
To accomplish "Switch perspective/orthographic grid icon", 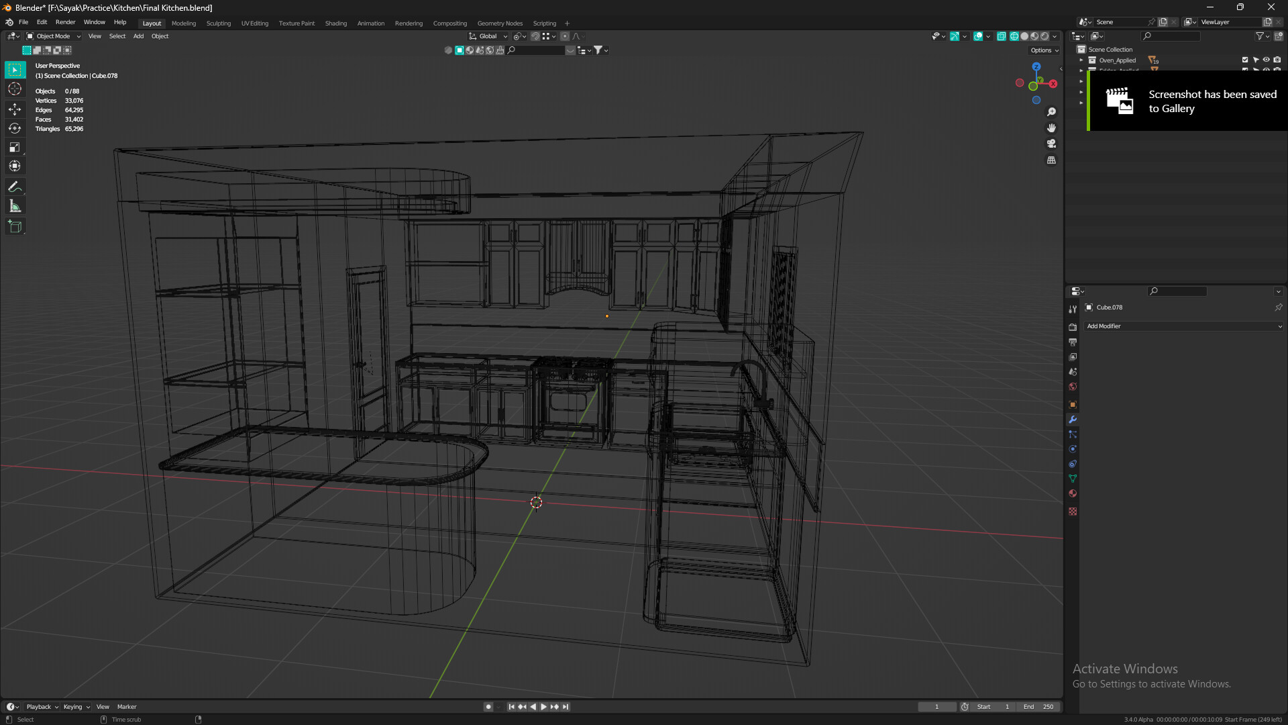I will tap(1051, 160).
